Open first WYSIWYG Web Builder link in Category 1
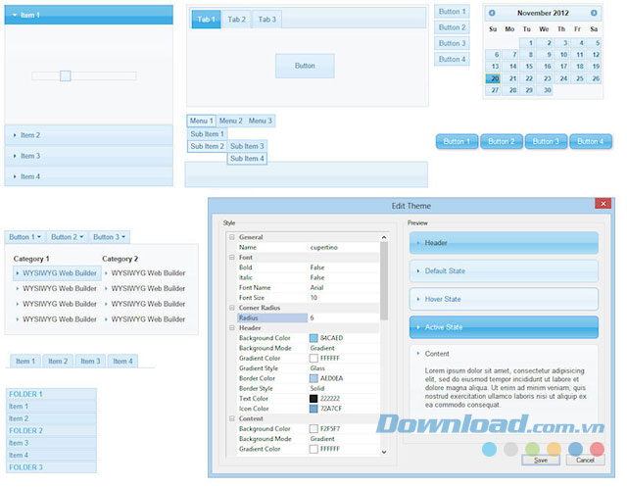This screenshot has width=627, height=488. tap(57, 272)
